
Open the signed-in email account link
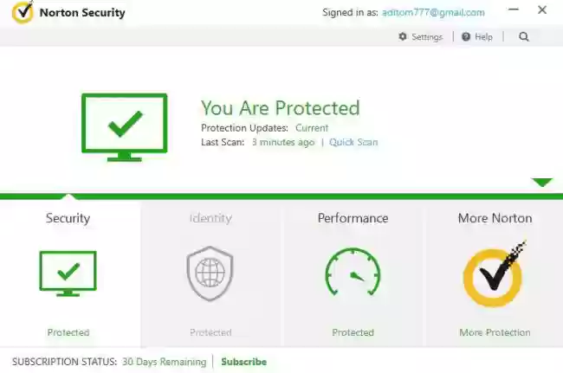point(433,13)
